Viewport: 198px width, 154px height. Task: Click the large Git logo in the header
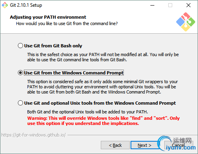point(186,22)
